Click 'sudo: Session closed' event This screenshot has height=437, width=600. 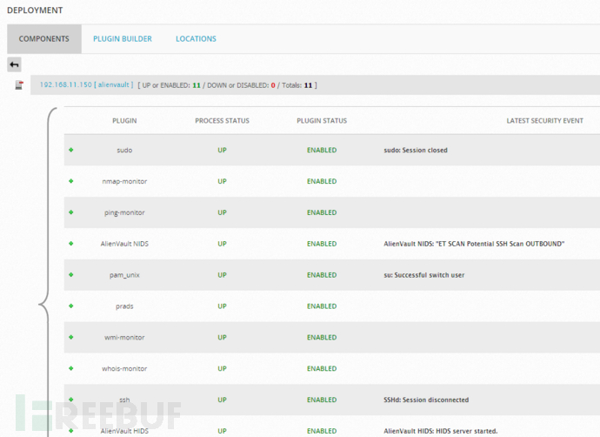(x=416, y=150)
